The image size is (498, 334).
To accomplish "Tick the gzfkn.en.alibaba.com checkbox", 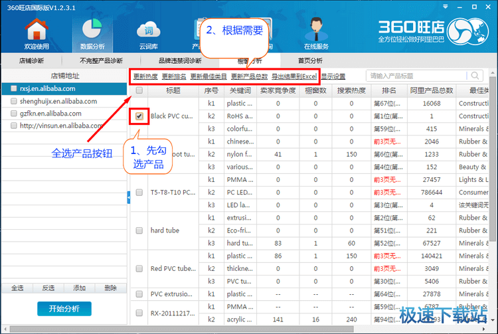I will 14,114.
